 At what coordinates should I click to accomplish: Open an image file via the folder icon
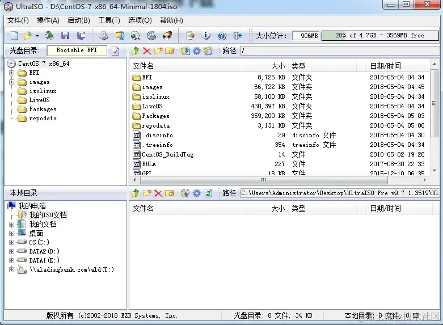pyautogui.click(x=28, y=36)
